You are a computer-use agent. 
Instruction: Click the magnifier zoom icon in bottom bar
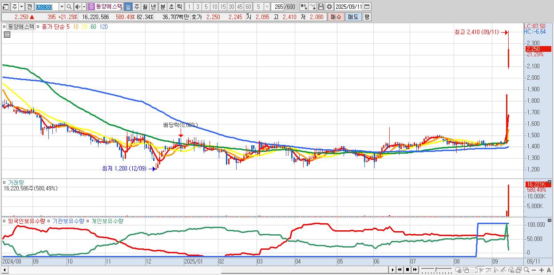pos(526,270)
